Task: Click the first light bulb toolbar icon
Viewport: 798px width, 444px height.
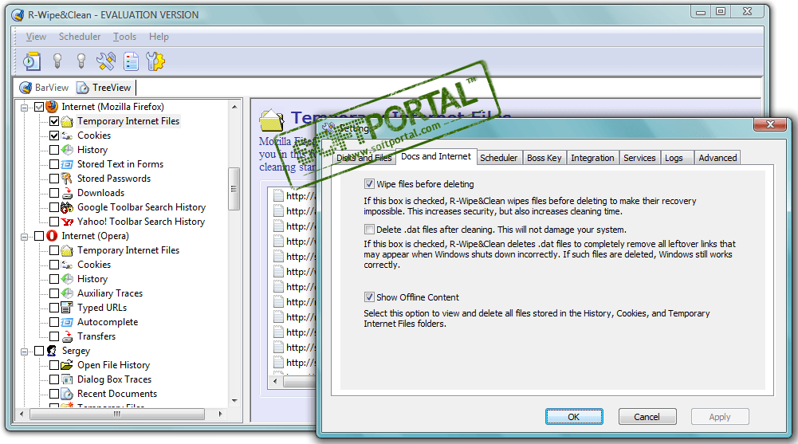Action: [57, 61]
